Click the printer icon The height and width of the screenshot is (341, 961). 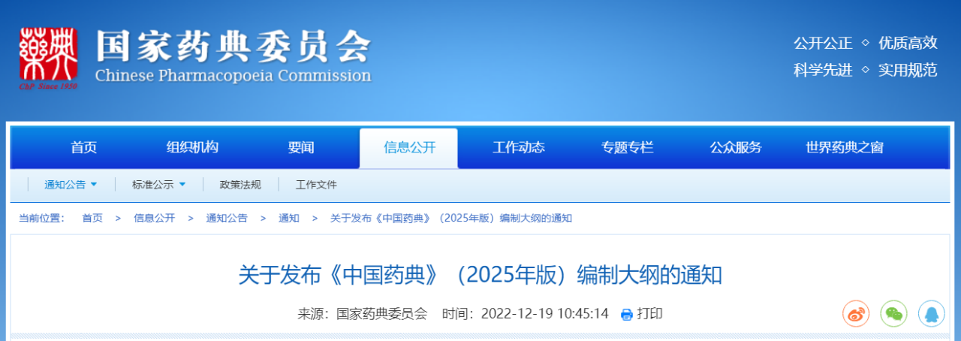point(626,315)
